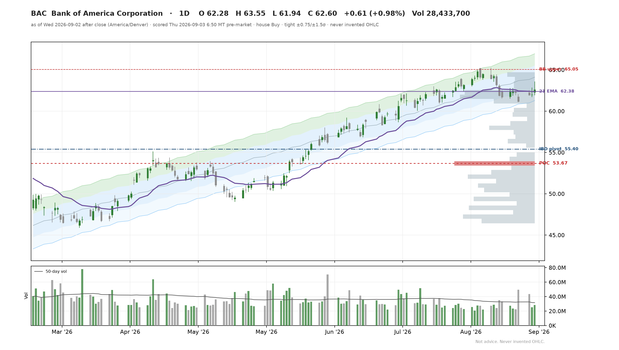619x350 pixels.
Task: Click the 'Jul '26' date axis label
Action: click(403, 332)
